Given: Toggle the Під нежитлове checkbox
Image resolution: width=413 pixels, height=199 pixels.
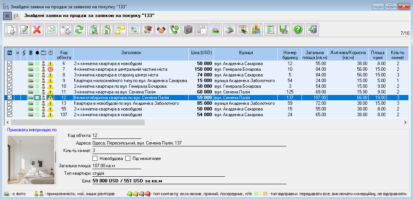Looking at the screenshot, I should (128, 158).
